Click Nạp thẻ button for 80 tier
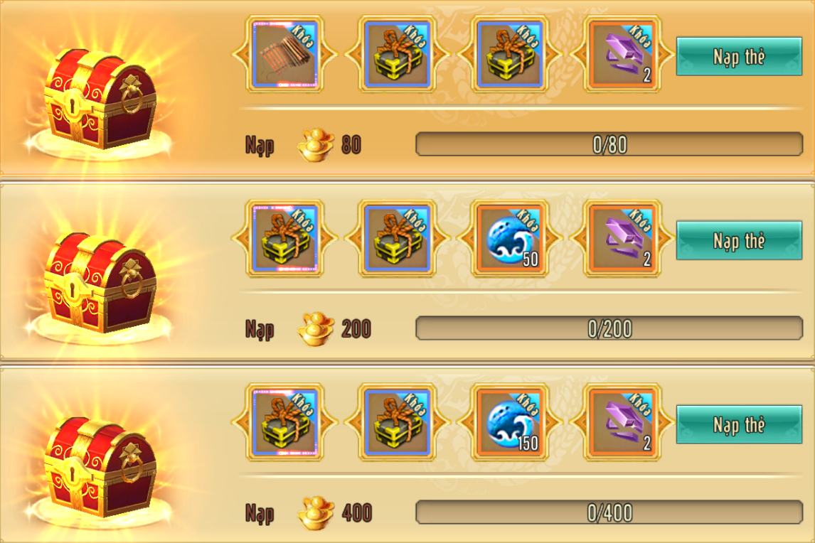Screen dimensions: 815x543 739,56
